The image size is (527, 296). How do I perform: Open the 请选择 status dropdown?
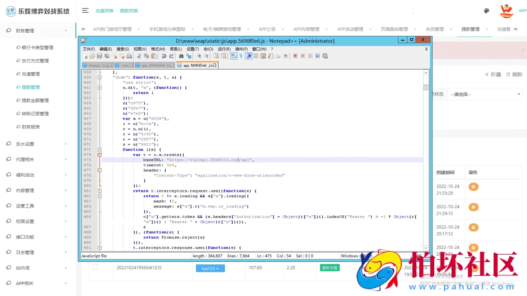click(x=485, y=94)
